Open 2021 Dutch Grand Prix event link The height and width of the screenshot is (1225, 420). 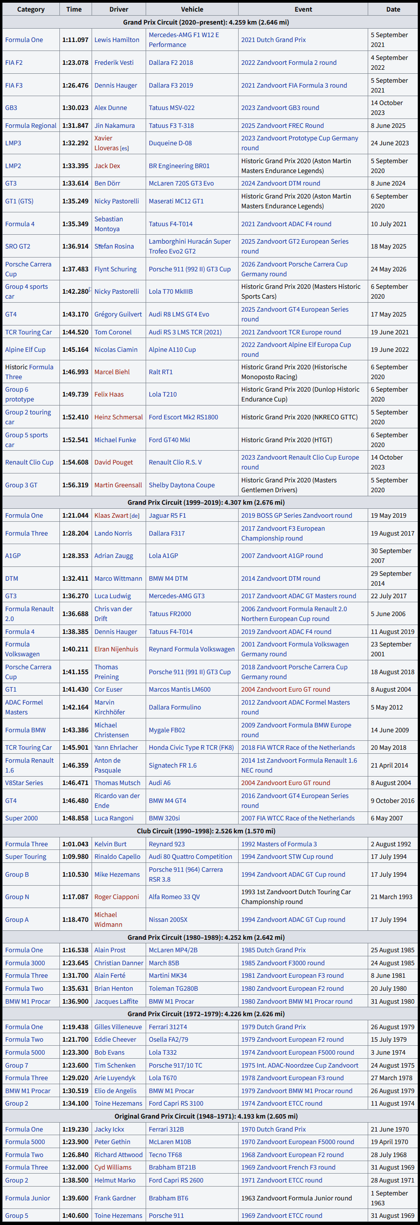tap(273, 40)
